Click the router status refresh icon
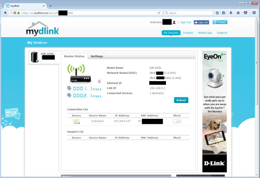Screen dimensions: 260x178 tap(99, 81)
